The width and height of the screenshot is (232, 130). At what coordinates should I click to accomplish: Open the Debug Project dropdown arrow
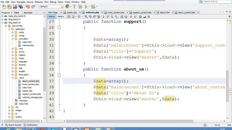(97, 6)
